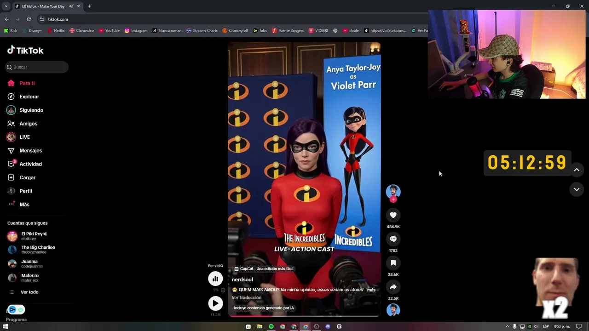Open the comments bubble showing 1782
The image size is (589, 331).
tap(393, 239)
